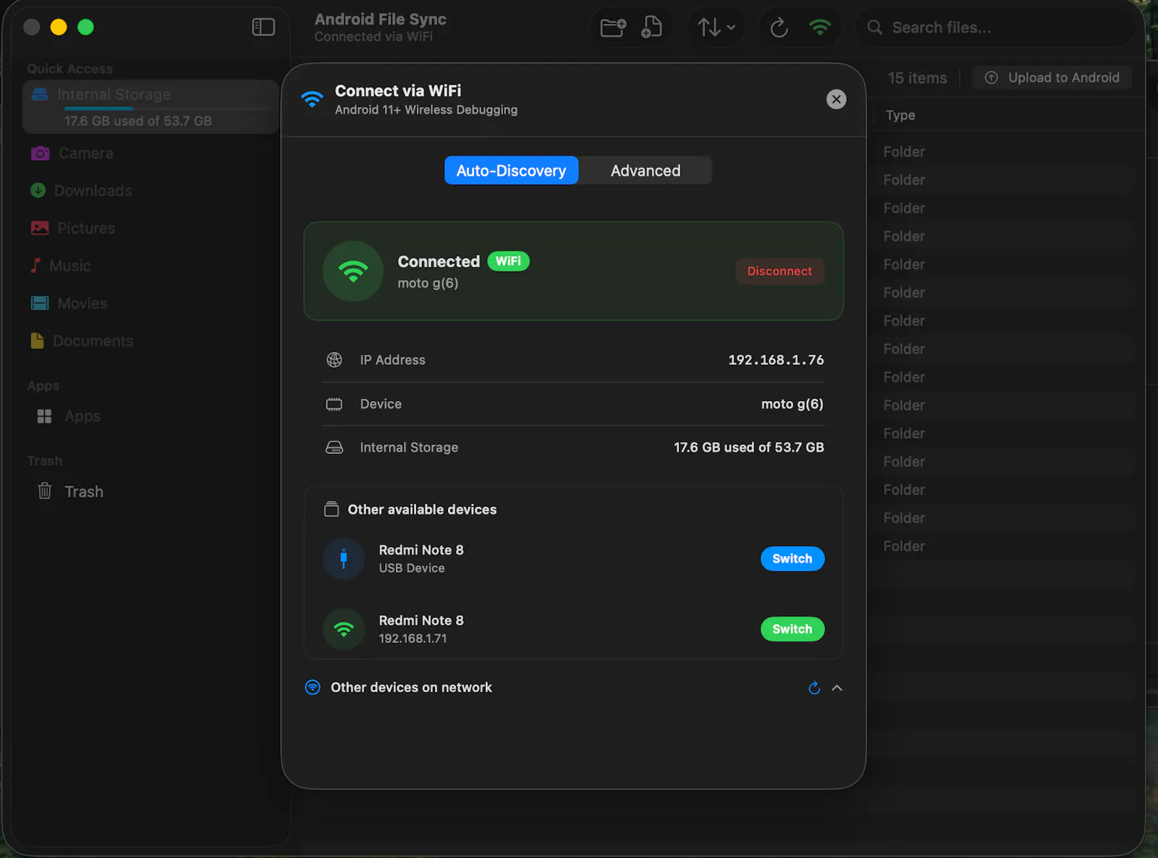Open Music in the sidebar

151,266
